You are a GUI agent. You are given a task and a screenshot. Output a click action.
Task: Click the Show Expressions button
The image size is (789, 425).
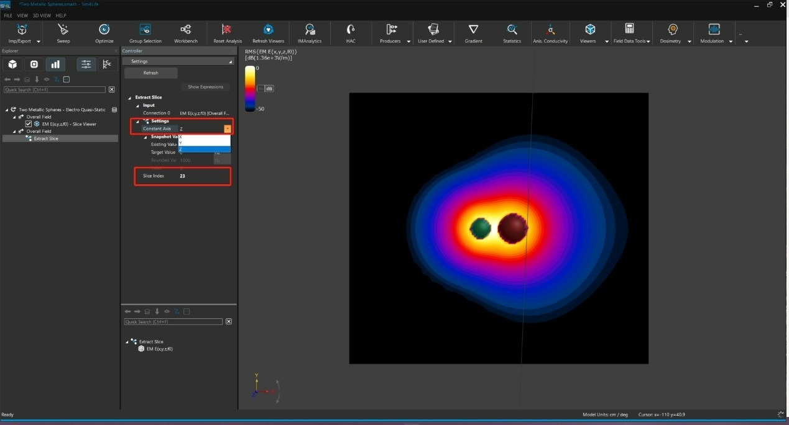click(x=205, y=87)
